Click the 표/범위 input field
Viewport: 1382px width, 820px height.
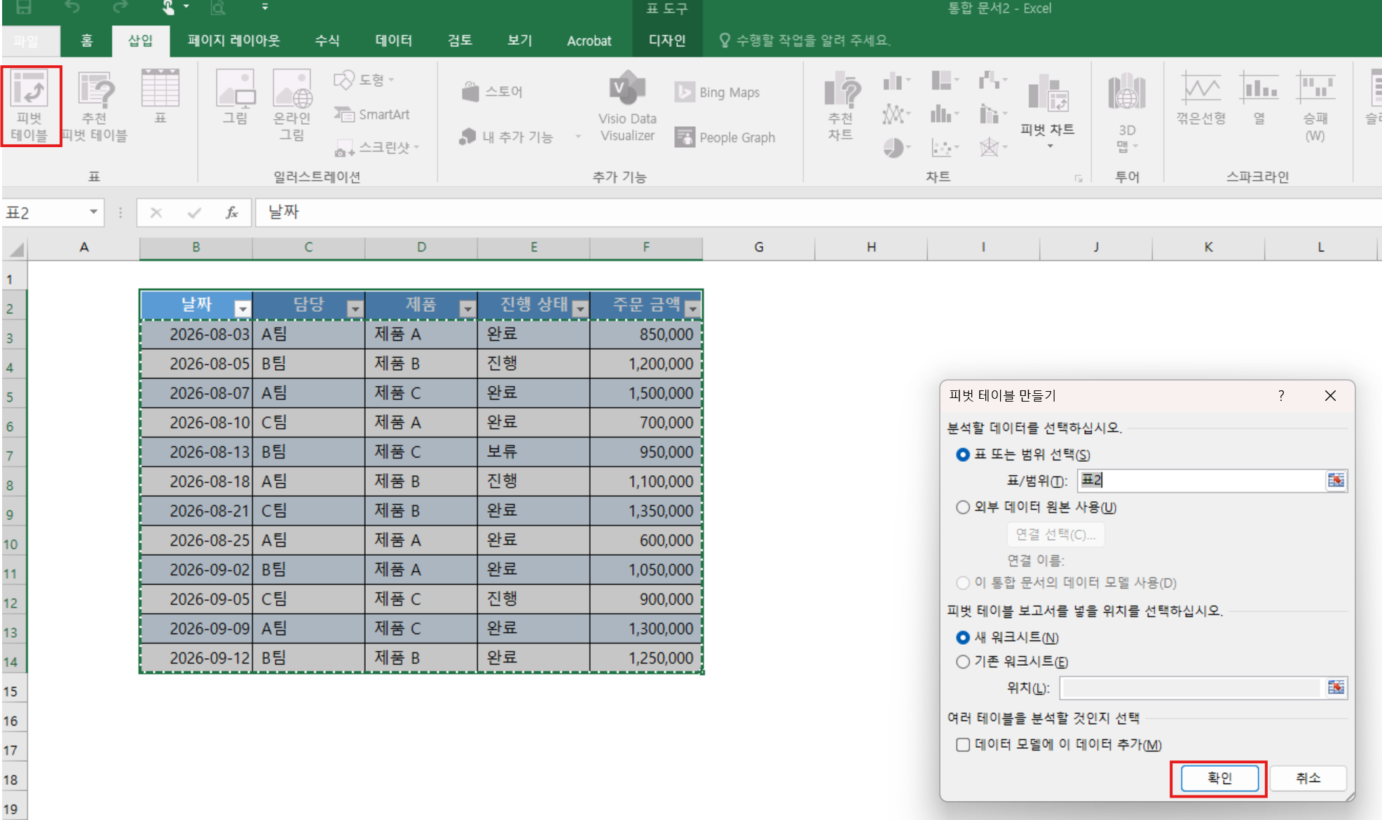pyautogui.click(x=1201, y=480)
